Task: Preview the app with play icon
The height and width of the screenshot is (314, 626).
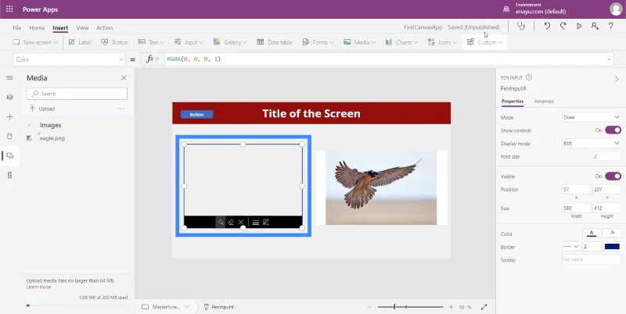Action: (x=579, y=27)
